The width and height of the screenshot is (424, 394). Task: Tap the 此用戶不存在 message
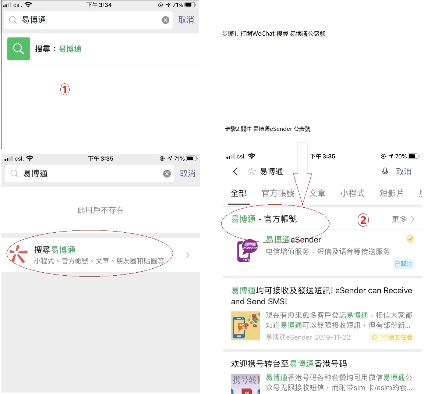[100, 210]
